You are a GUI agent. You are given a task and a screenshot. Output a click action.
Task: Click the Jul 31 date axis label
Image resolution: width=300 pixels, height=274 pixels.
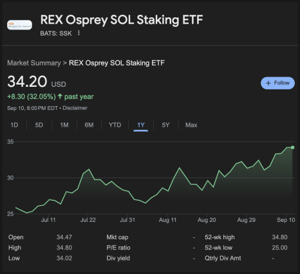[127, 220]
